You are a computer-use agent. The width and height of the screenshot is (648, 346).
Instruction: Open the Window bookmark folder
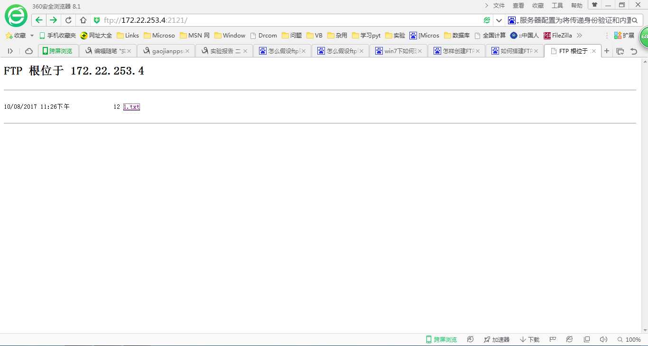click(x=230, y=36)
